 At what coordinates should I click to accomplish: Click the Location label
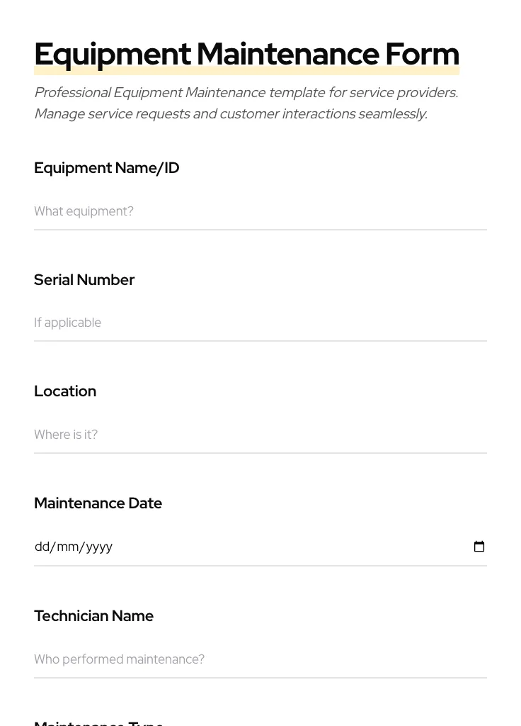[x=64, y=391]
